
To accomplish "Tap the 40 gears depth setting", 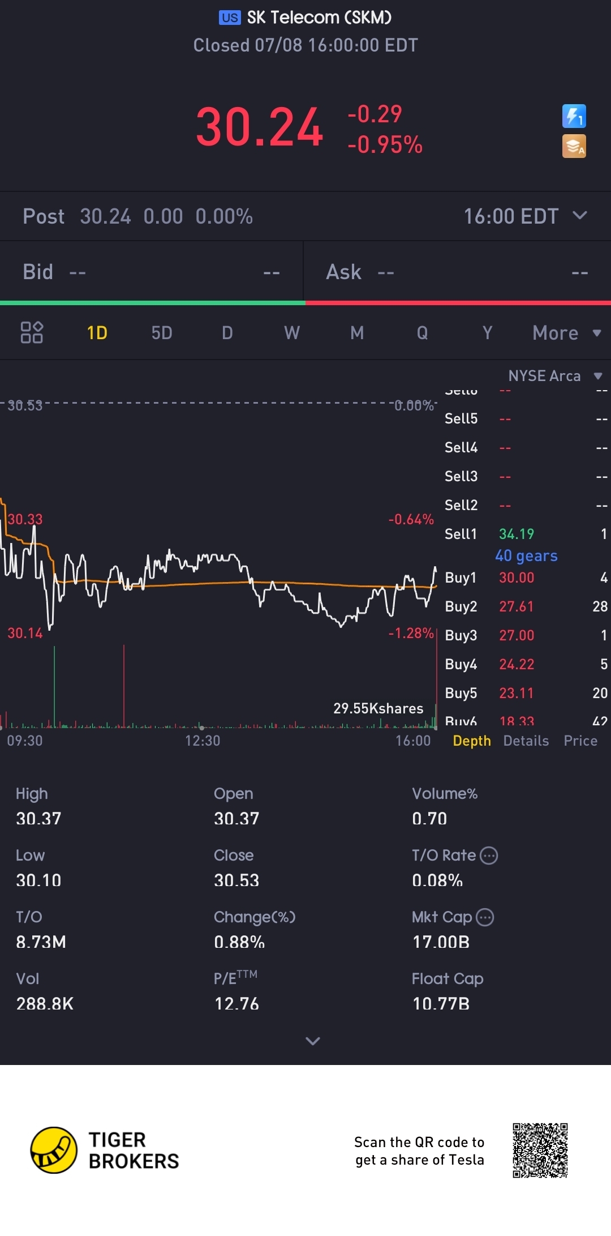I will click(x=526, y=555).
